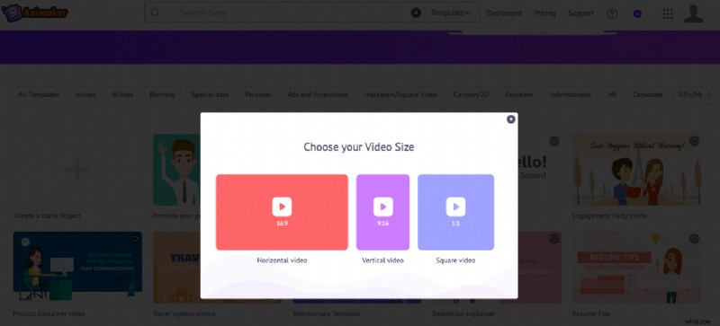Open the Pricing page
The width and height of the screenshot is (720, 326).
pyautogui.click(x=544, y=13)
